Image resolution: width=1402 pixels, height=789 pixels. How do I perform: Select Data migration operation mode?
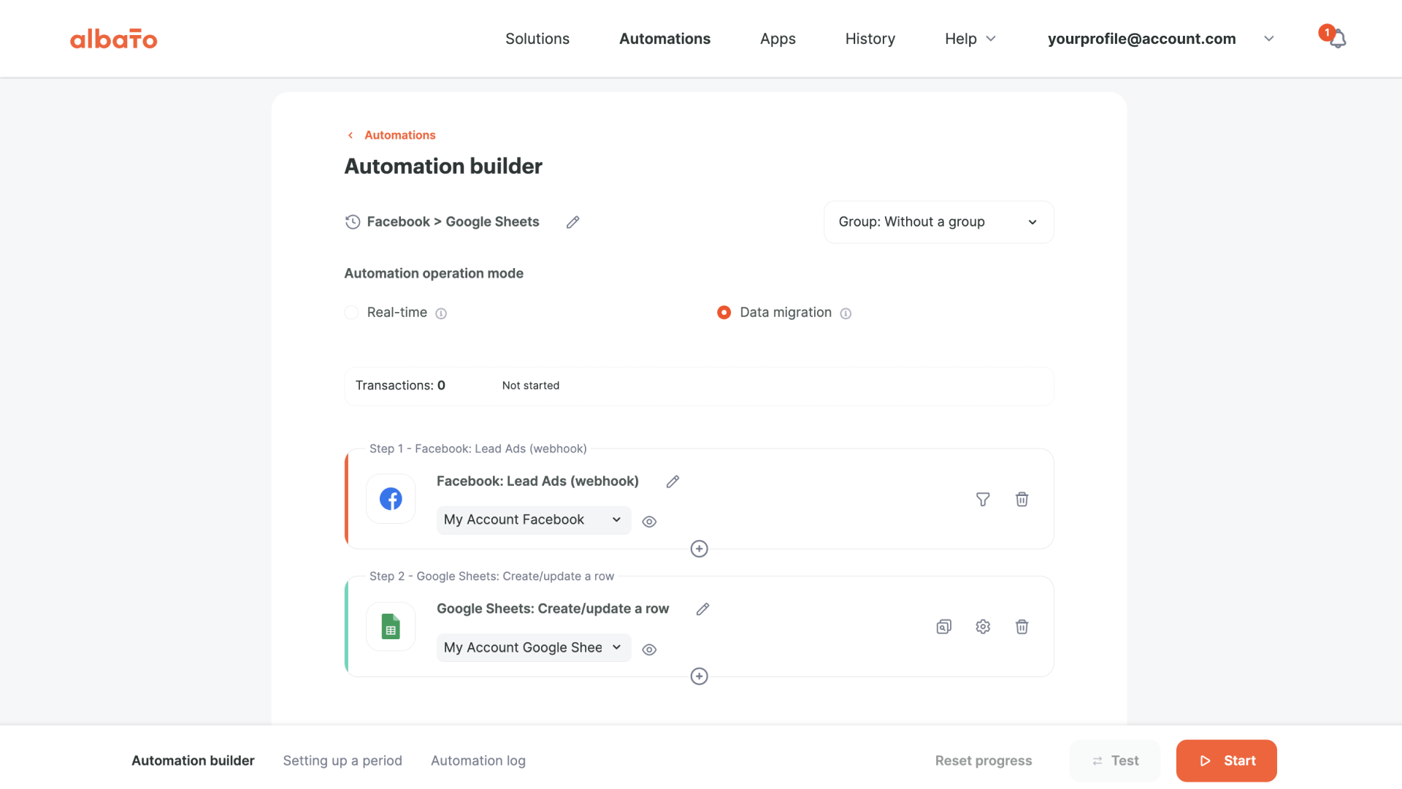(x=724, y=313)
